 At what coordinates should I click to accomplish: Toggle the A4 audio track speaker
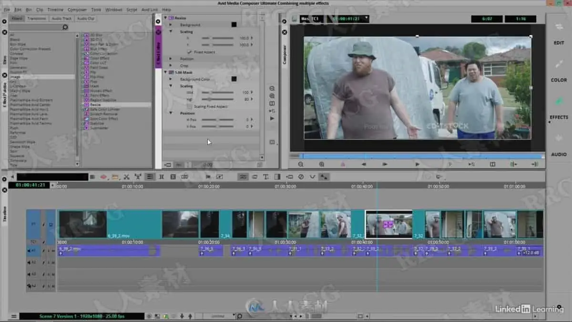[28, 286]
